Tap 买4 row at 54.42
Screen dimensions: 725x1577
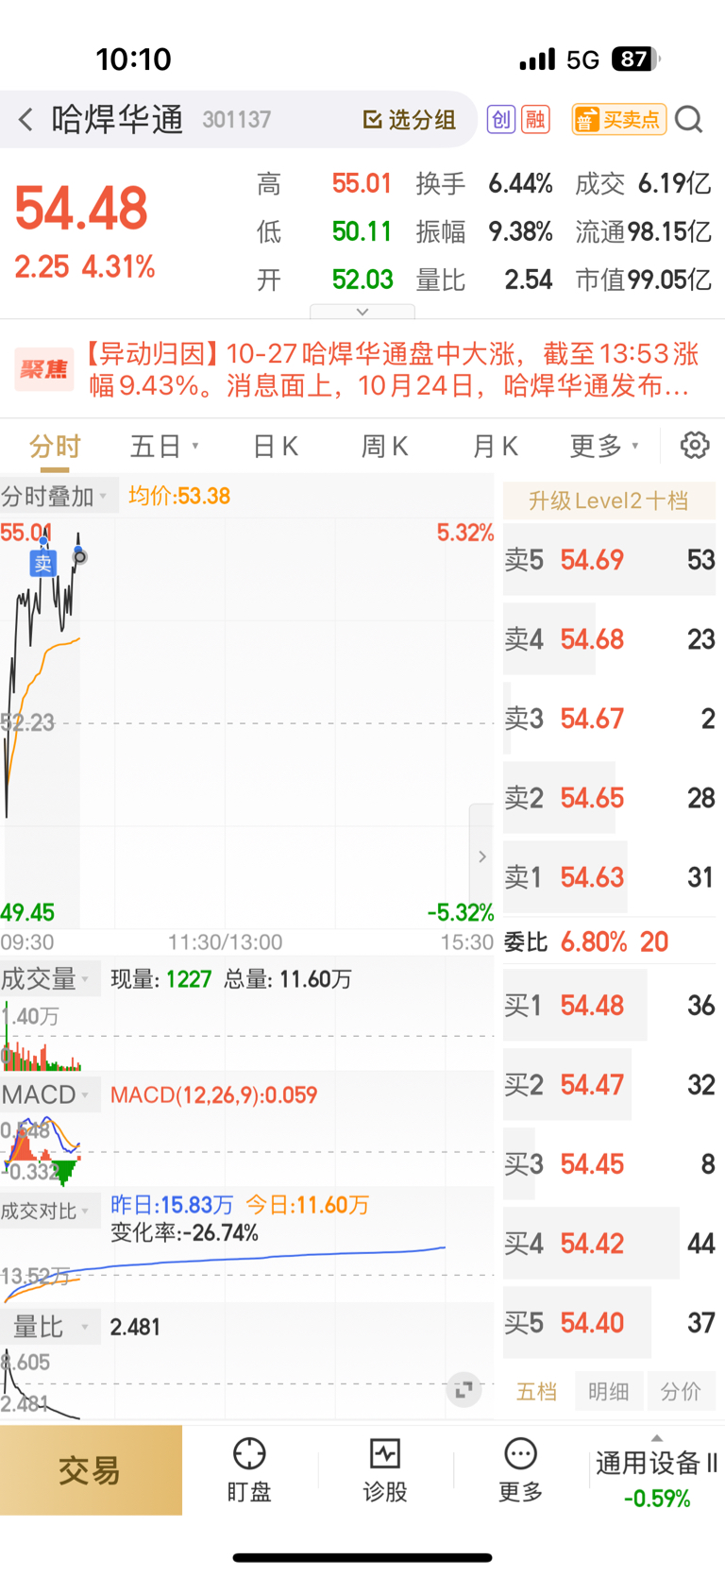tap(609, 1244)
